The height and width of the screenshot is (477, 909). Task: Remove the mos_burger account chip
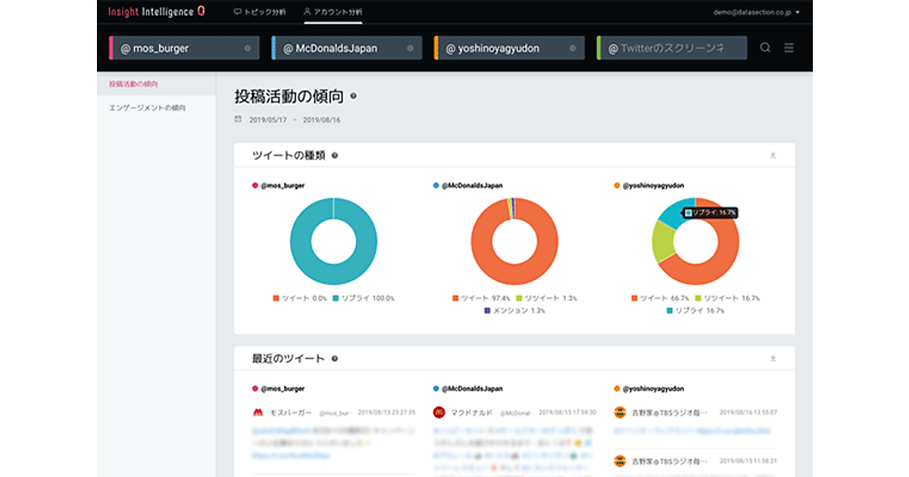(x=248, y=48)
